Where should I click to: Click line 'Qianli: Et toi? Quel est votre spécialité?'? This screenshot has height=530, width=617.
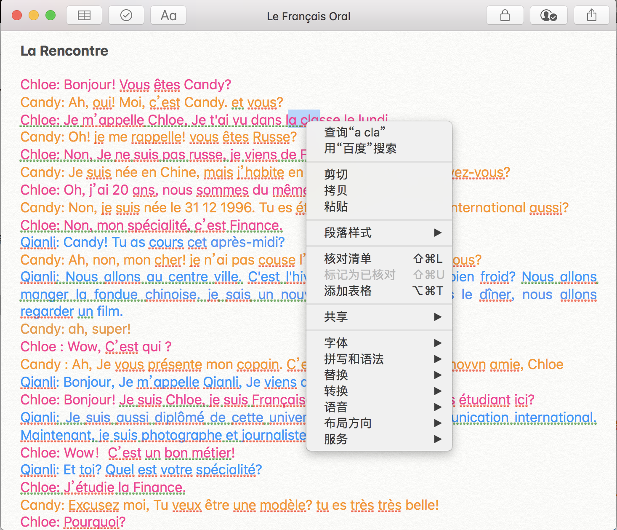[x=141, y=470]
